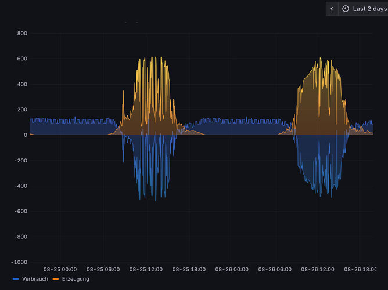The width and height of the screenshot is (388, 290).
Task: Click the orange Erzeugung legend color marker
Action: pos(56,279)
